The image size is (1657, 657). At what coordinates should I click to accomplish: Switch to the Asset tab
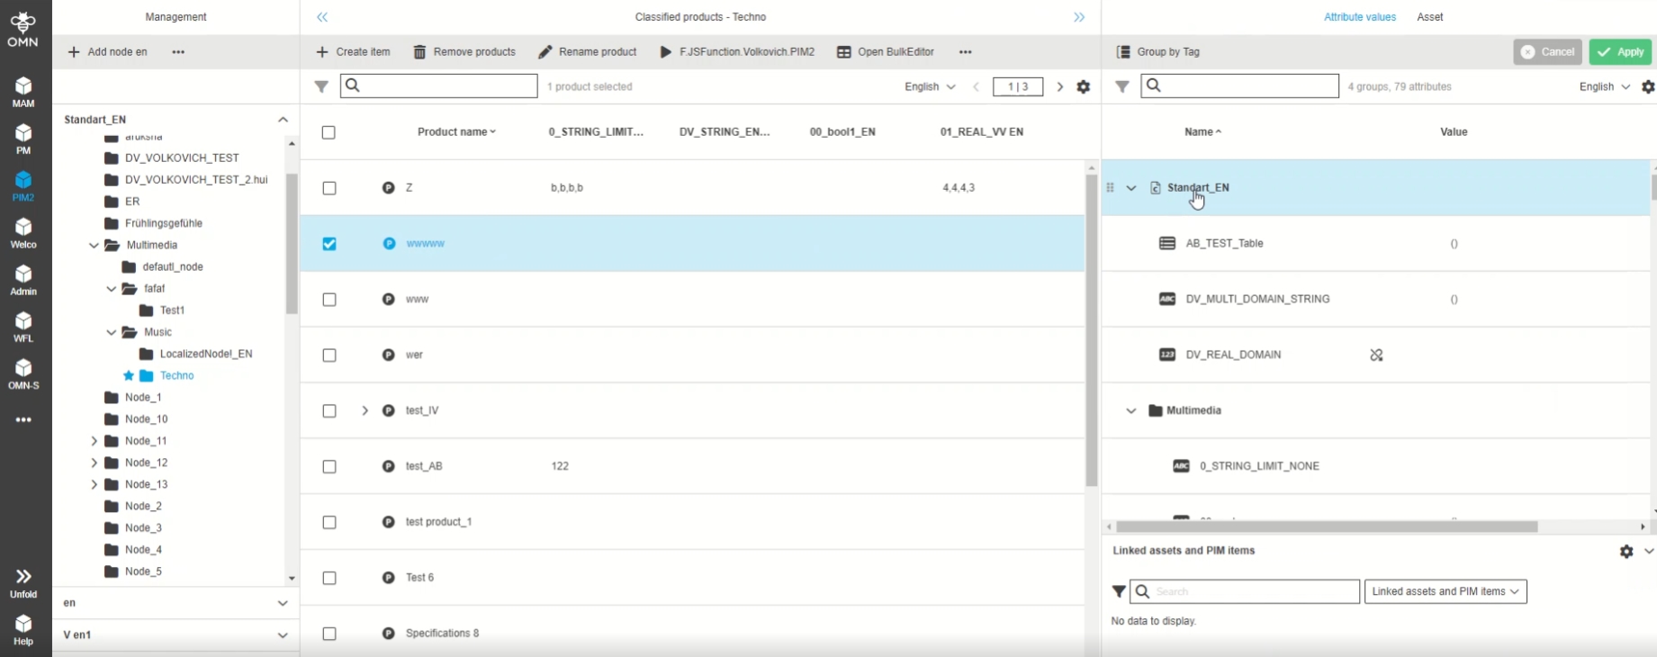(x=1430, y=17)
